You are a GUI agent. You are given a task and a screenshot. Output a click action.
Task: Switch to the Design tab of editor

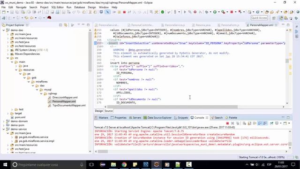(x=99, y=111)
